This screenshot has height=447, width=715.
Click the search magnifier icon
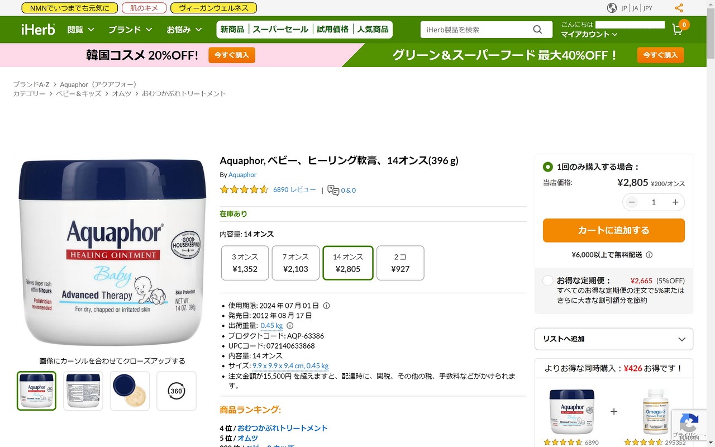click(x=537, y=30)
